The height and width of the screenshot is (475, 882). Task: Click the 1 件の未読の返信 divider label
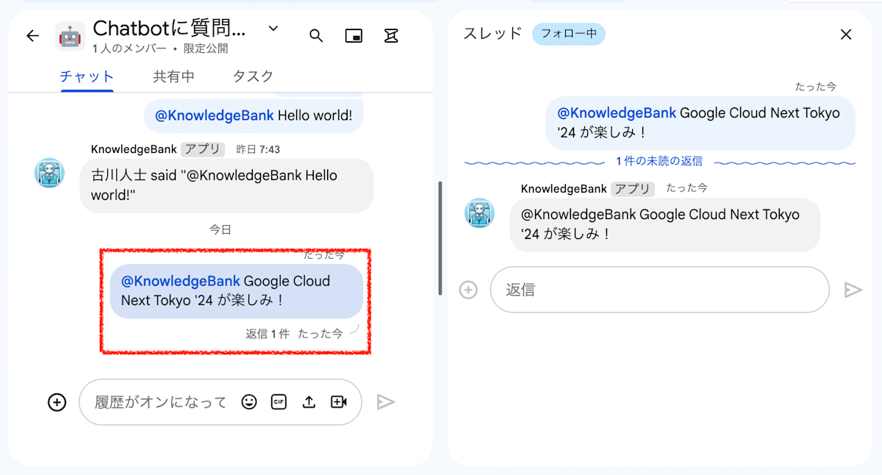click(659, 161)
